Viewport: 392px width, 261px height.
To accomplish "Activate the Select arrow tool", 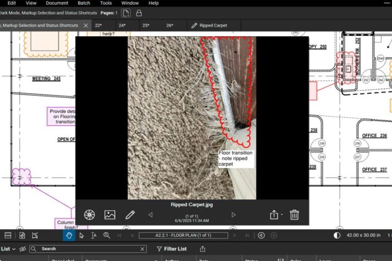I will pos(82,235).
